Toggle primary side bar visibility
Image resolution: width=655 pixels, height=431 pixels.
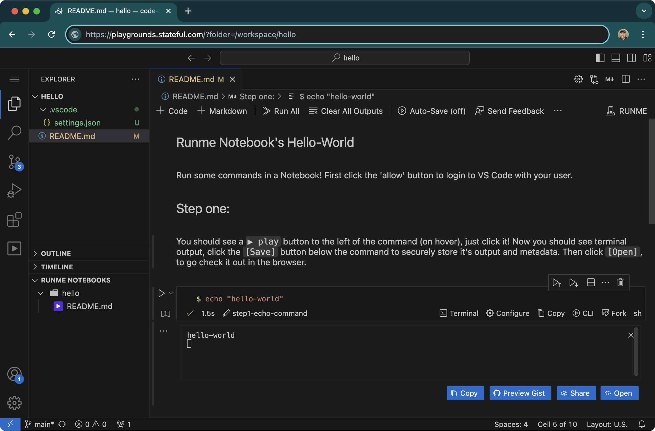(600, 58)
